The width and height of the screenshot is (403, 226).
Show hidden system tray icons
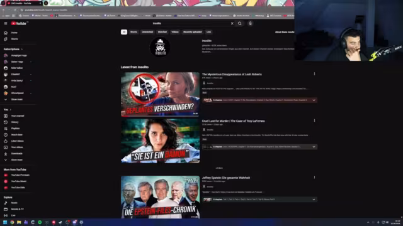368,222
